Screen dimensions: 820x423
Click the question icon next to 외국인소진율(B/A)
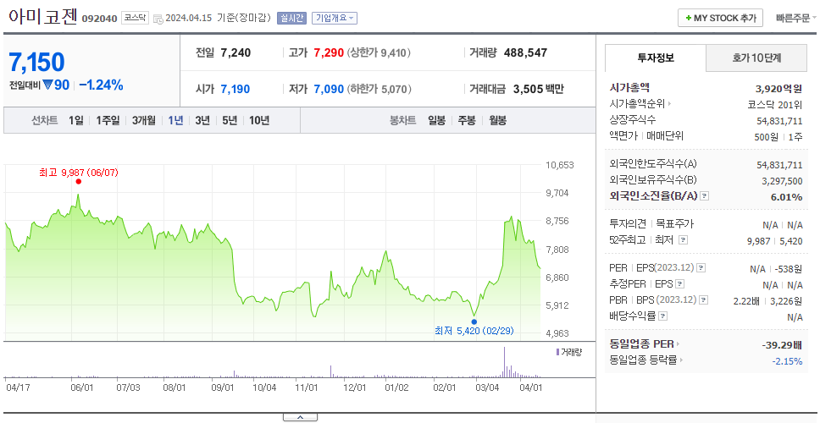point(705,195)
